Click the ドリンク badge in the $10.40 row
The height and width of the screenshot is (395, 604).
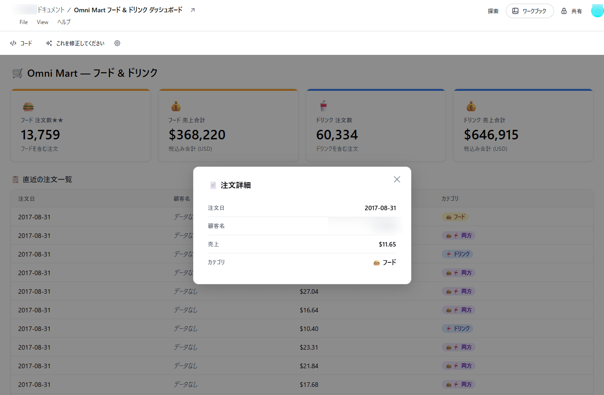(x=457, y=329)
